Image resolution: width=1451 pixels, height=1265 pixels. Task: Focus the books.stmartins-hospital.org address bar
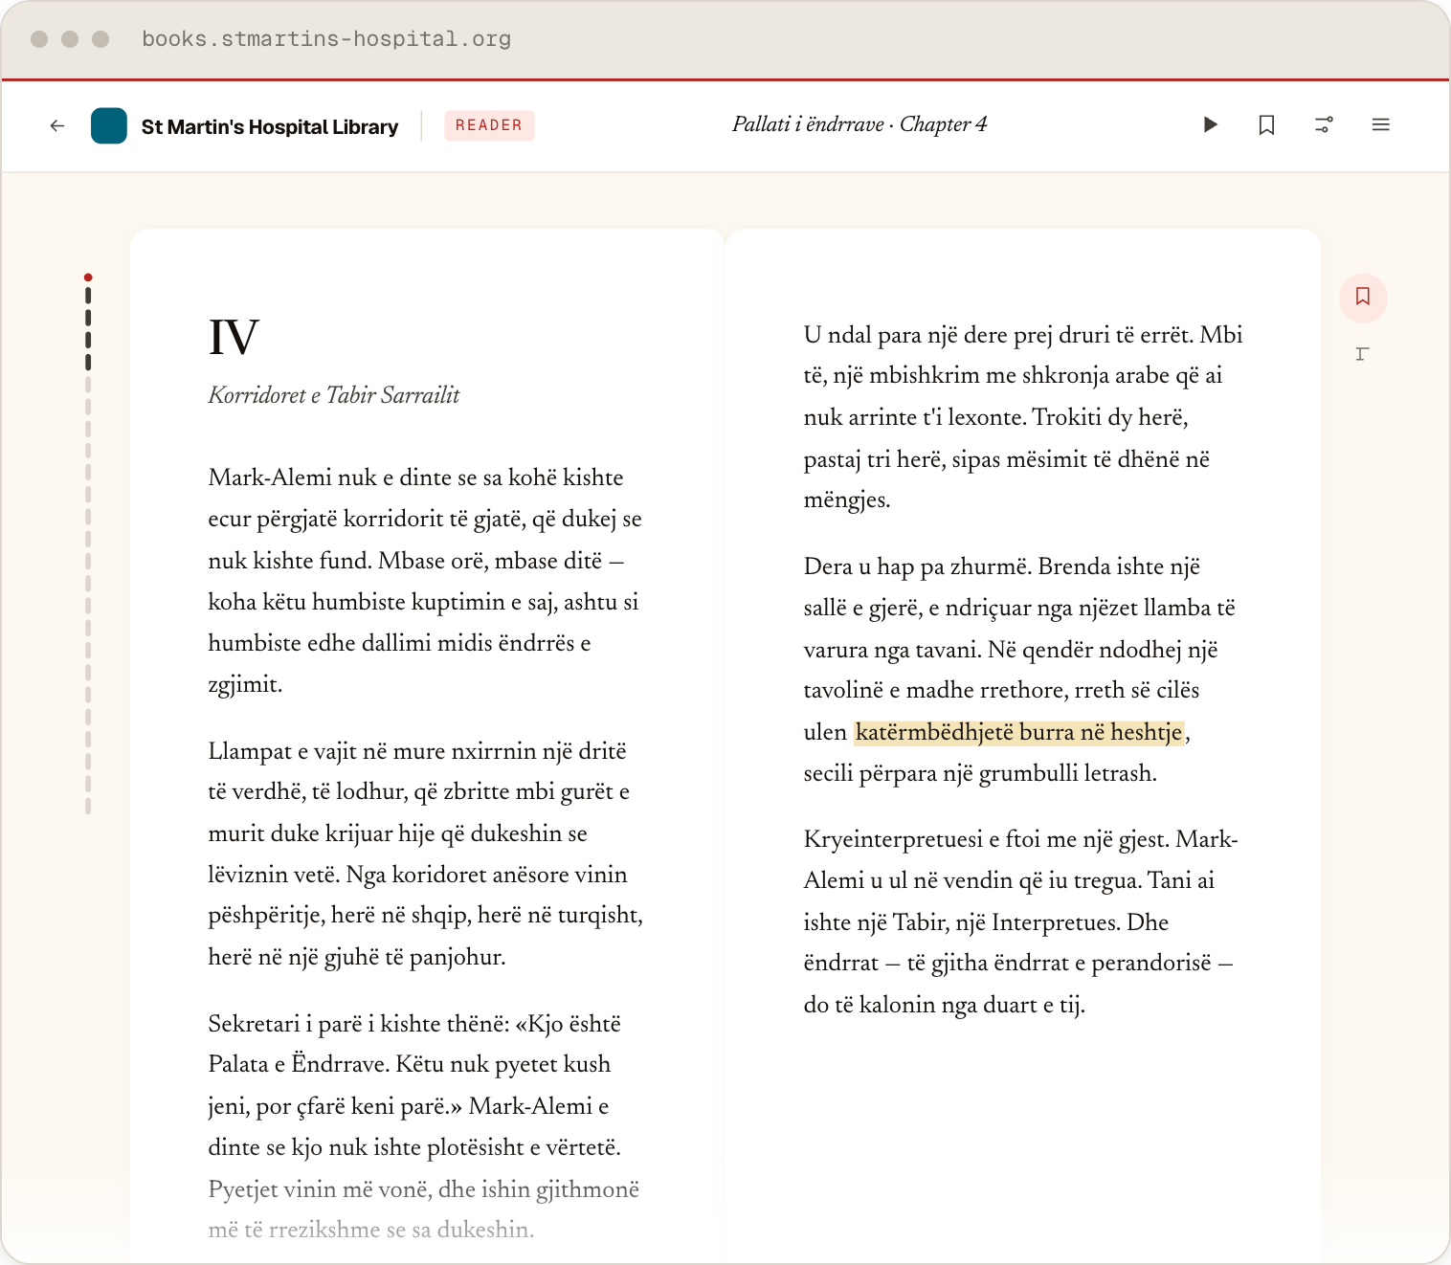pos(326,39)
